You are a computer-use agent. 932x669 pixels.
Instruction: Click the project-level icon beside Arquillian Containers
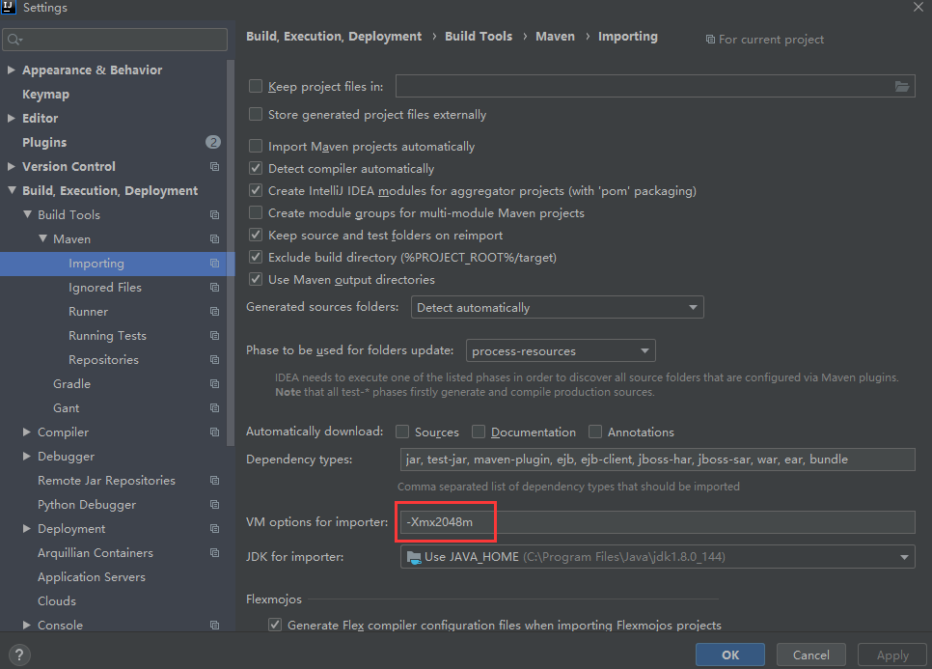pyautogui.click(x=214, y=553)
